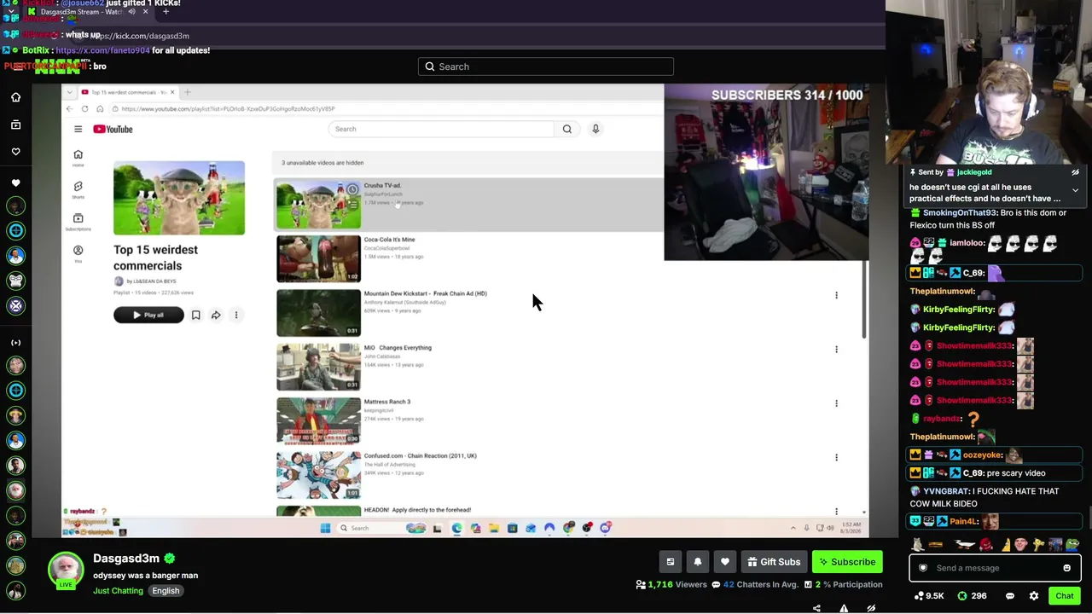
Task: Click the Gift Subs button
Action: [x=774, y=562]
